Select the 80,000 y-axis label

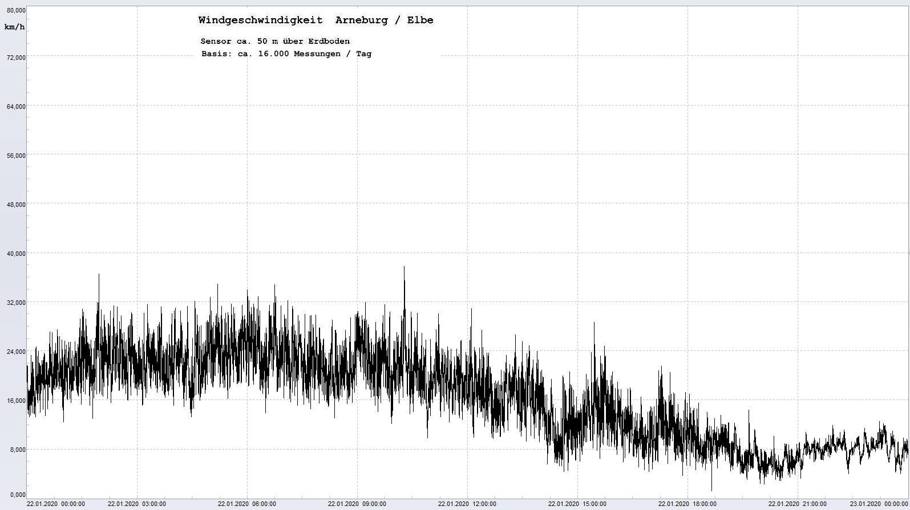[x=15, y=10]
